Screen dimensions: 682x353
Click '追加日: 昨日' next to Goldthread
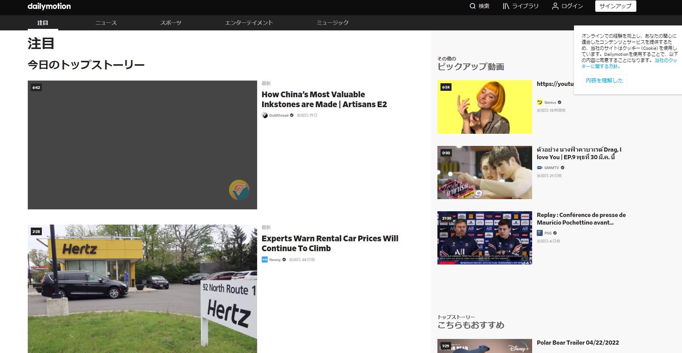[x=307, y=116]
